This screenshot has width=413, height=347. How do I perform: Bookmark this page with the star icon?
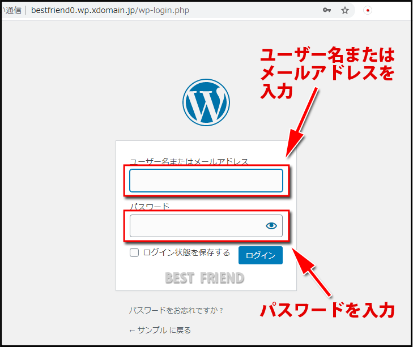(345, 10)
